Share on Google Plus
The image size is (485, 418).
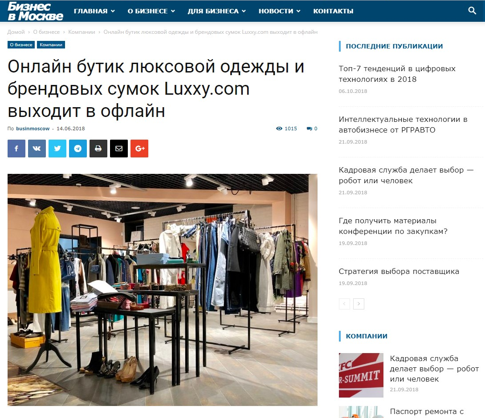coord(139,149)
